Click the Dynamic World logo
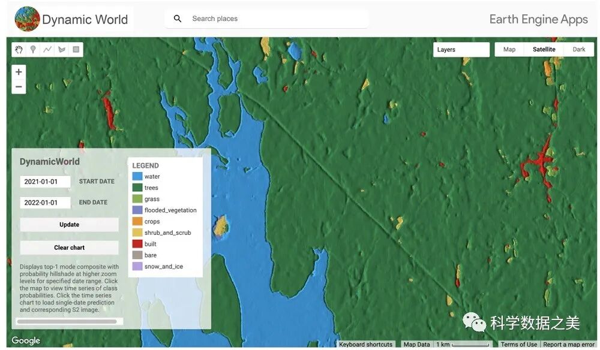The image size is (600, 350). [x=27, y=19]
